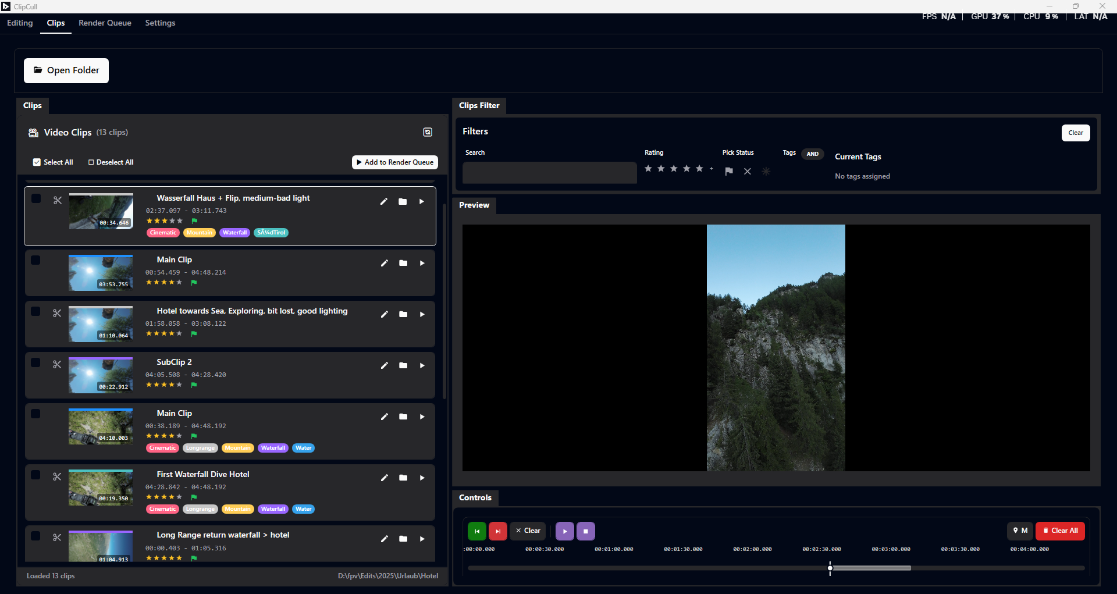Open the Settings menu item
1117x594 pixels.
[x=161, y=23]
